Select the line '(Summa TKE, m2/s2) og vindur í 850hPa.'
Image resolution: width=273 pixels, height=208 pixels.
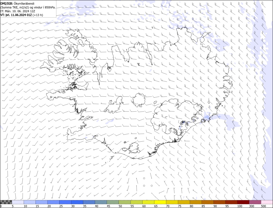click(28, 7)
